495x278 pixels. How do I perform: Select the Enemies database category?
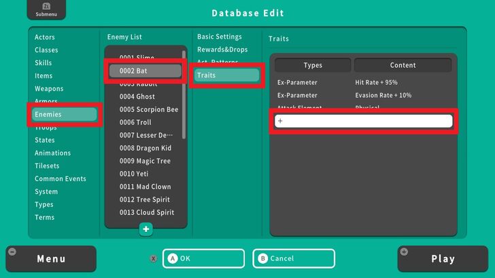click(66, 115)
